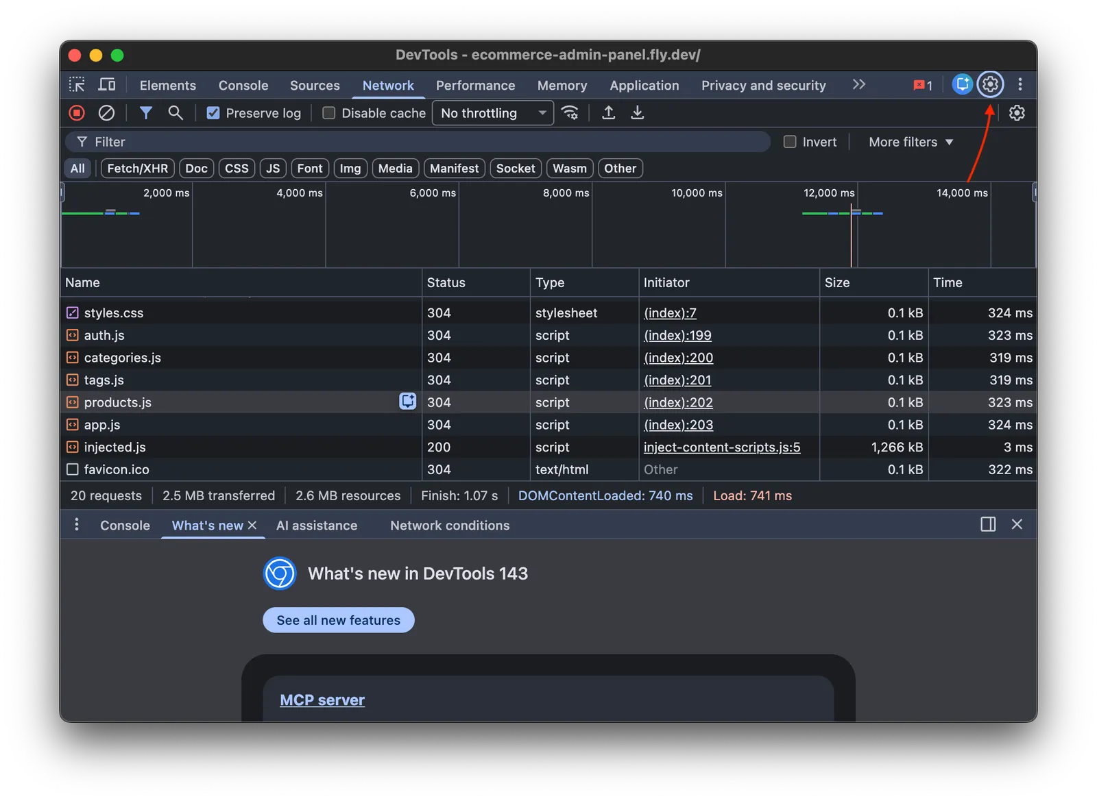Open the Network conditions drawer tab
Viewport: 1097px width, 801px height.
coord(449,525)
